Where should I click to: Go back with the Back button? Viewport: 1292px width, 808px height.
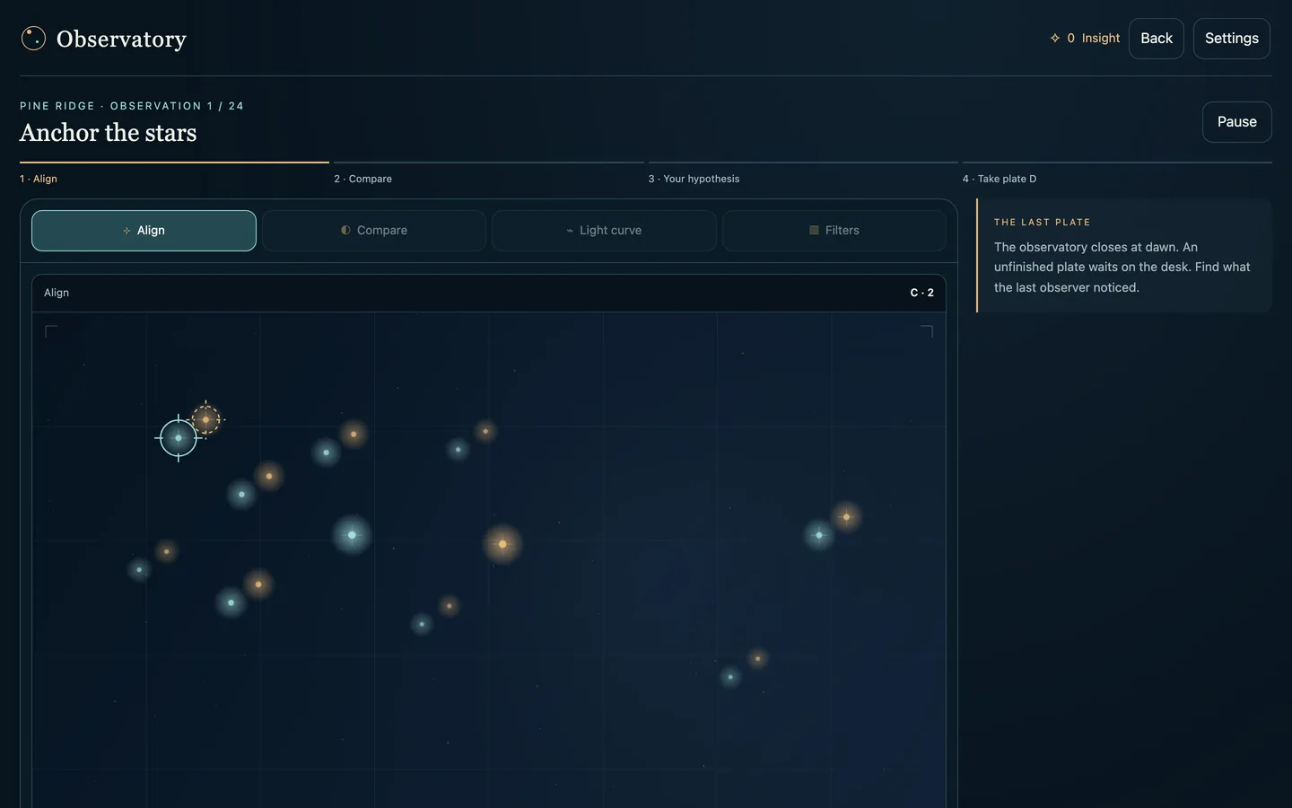pyautogui.click(x=1157, y=39)
